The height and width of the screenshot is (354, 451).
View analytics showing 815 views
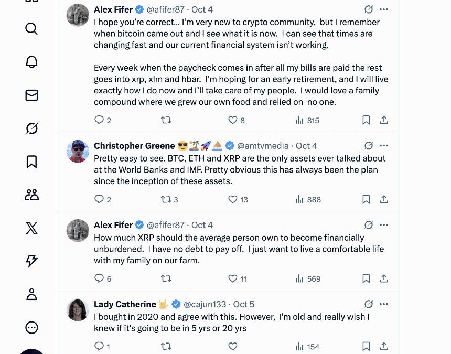(x=307, y=120)
